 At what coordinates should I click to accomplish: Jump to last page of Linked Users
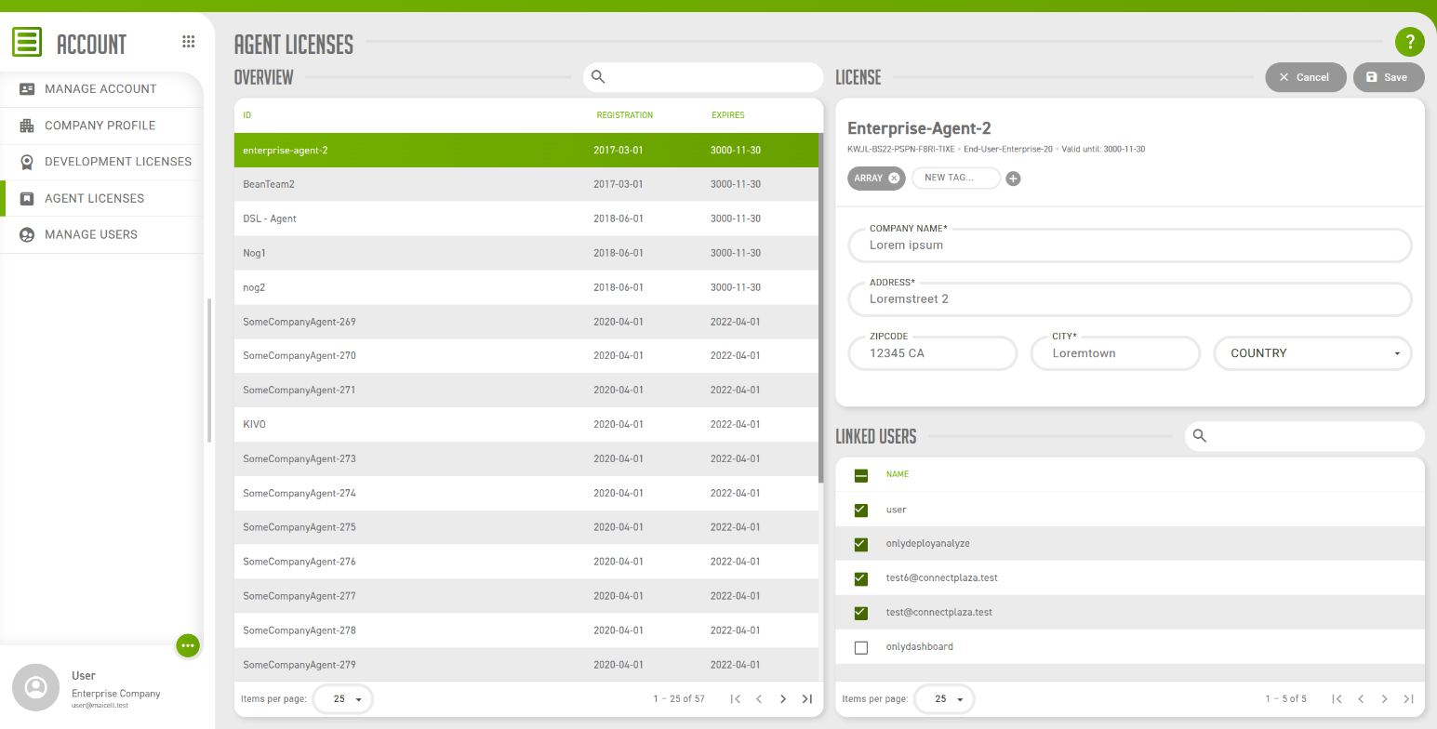[x=1408, y=699]
